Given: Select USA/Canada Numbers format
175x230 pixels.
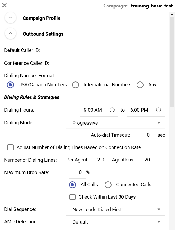Looking at the screenshot, I should click(x=10, y=85).
